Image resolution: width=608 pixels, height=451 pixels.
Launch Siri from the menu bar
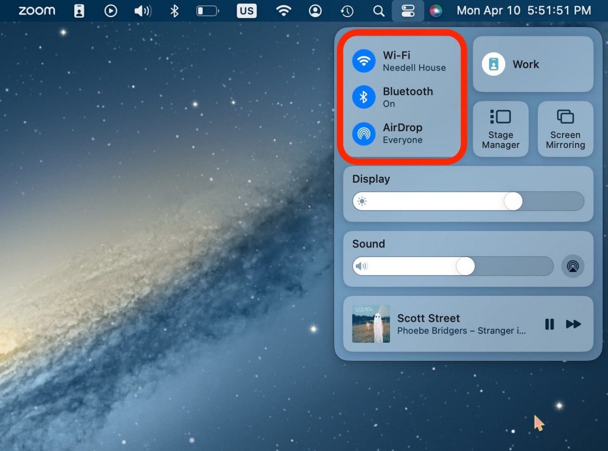click(436, 11)
